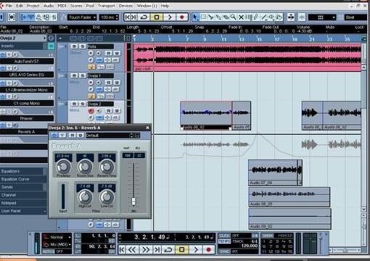Pick the Color paint bucket tool
370x261 pixels.
click(x=279, y=17)
